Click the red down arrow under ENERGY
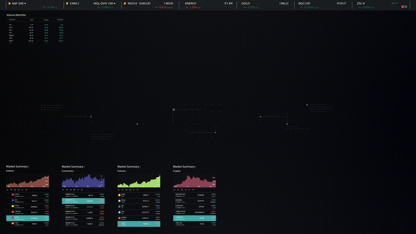The image size is (416, 234). tap(187, 7)
